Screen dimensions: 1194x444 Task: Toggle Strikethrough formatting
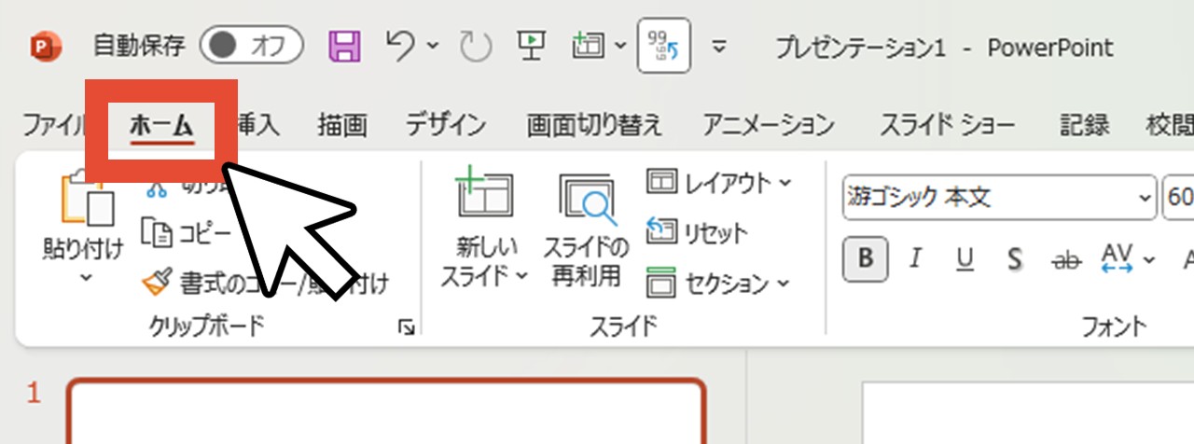pos(1064,258)
